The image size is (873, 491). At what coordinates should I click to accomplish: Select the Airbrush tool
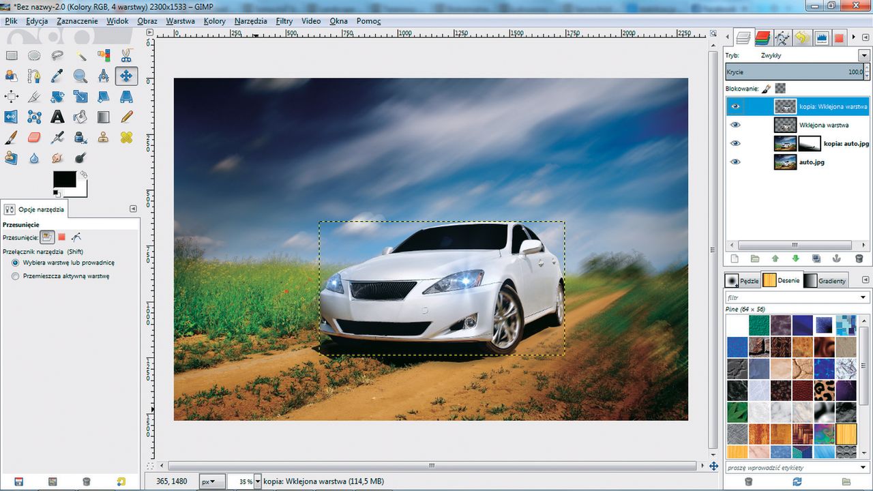[57, 137]
